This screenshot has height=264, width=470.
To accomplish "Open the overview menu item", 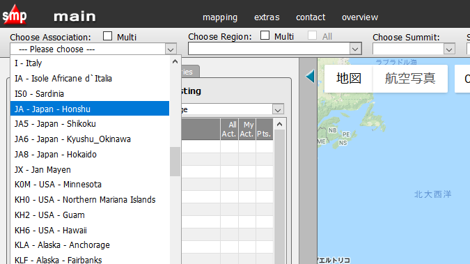I will coord(360,17).
